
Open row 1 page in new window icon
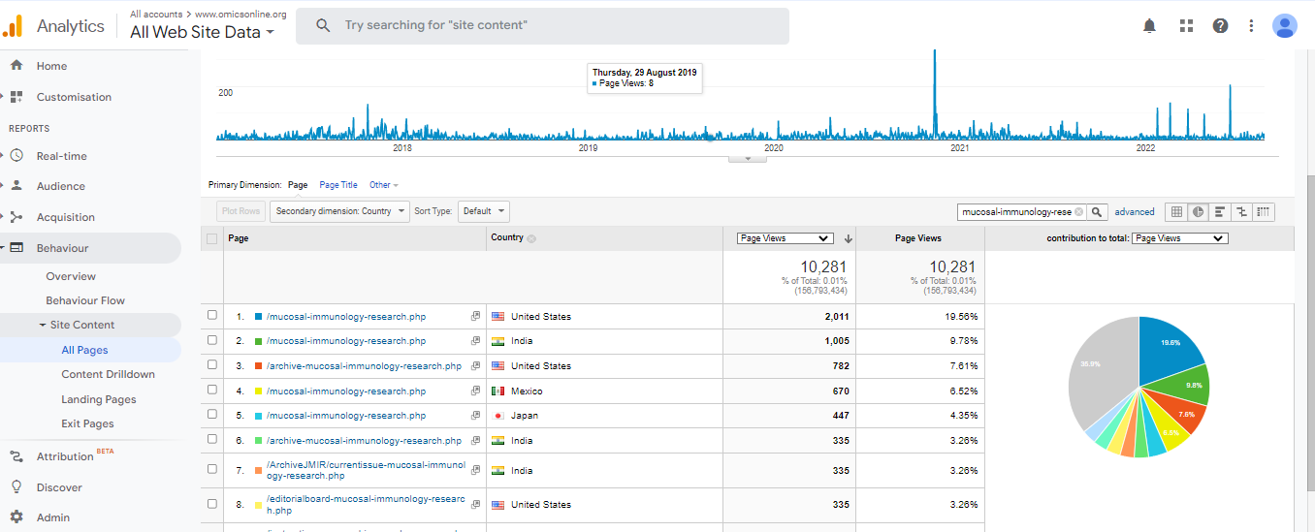click(475, 317)
